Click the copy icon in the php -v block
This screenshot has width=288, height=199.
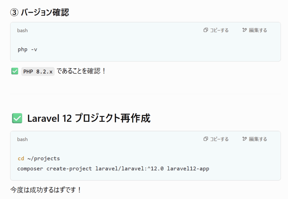click(206, 30)
